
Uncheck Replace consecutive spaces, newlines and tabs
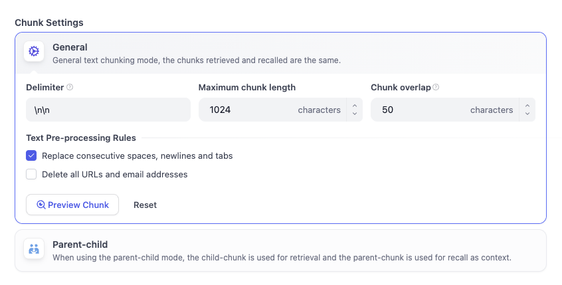click(x=31, y=156)
